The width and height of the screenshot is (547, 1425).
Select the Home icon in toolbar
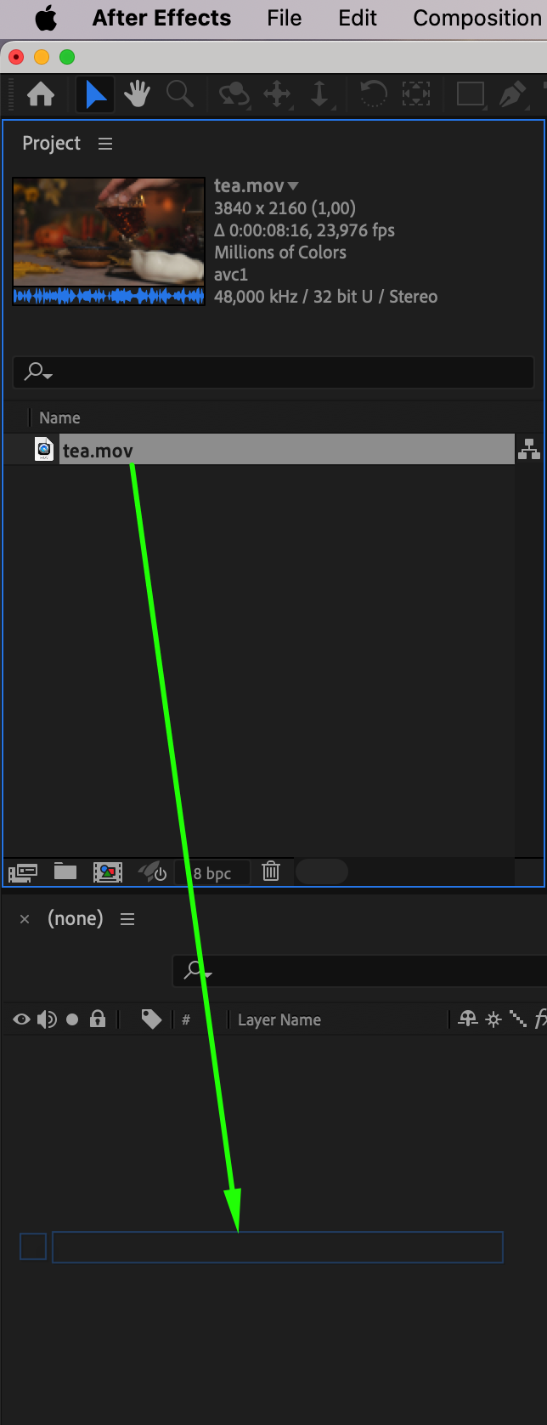tap(41, 94)
